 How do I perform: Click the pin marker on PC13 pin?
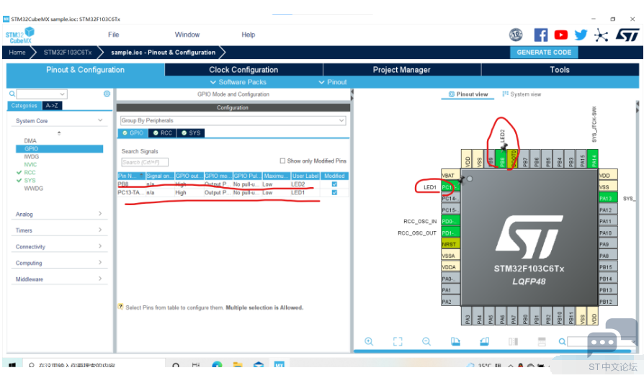click(x=461, y=179)
